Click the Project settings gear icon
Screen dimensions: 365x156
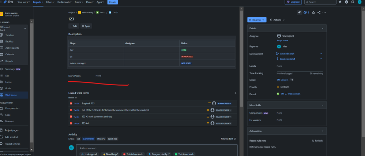pyautogui.click(x=2, y=144)
